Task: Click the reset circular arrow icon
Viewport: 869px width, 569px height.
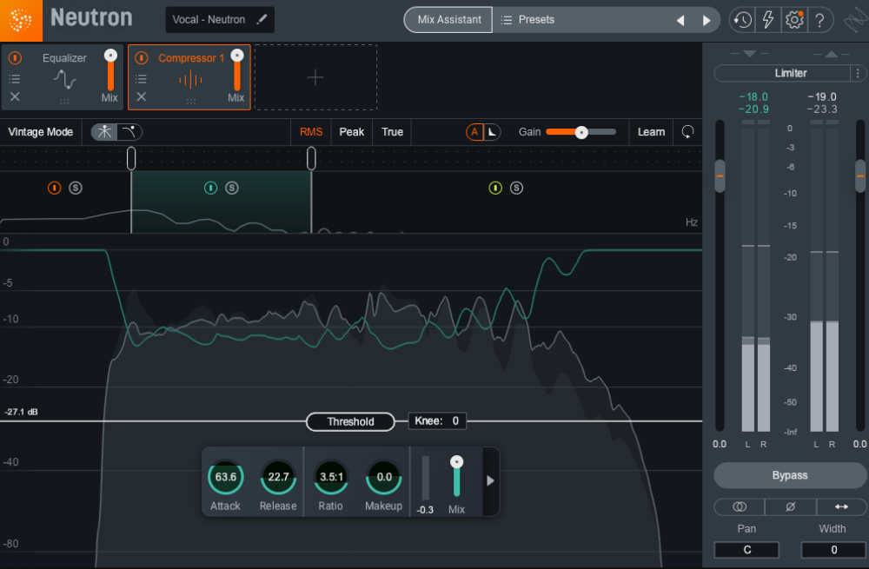Action: pyautogui.click(x=687, y=132)
